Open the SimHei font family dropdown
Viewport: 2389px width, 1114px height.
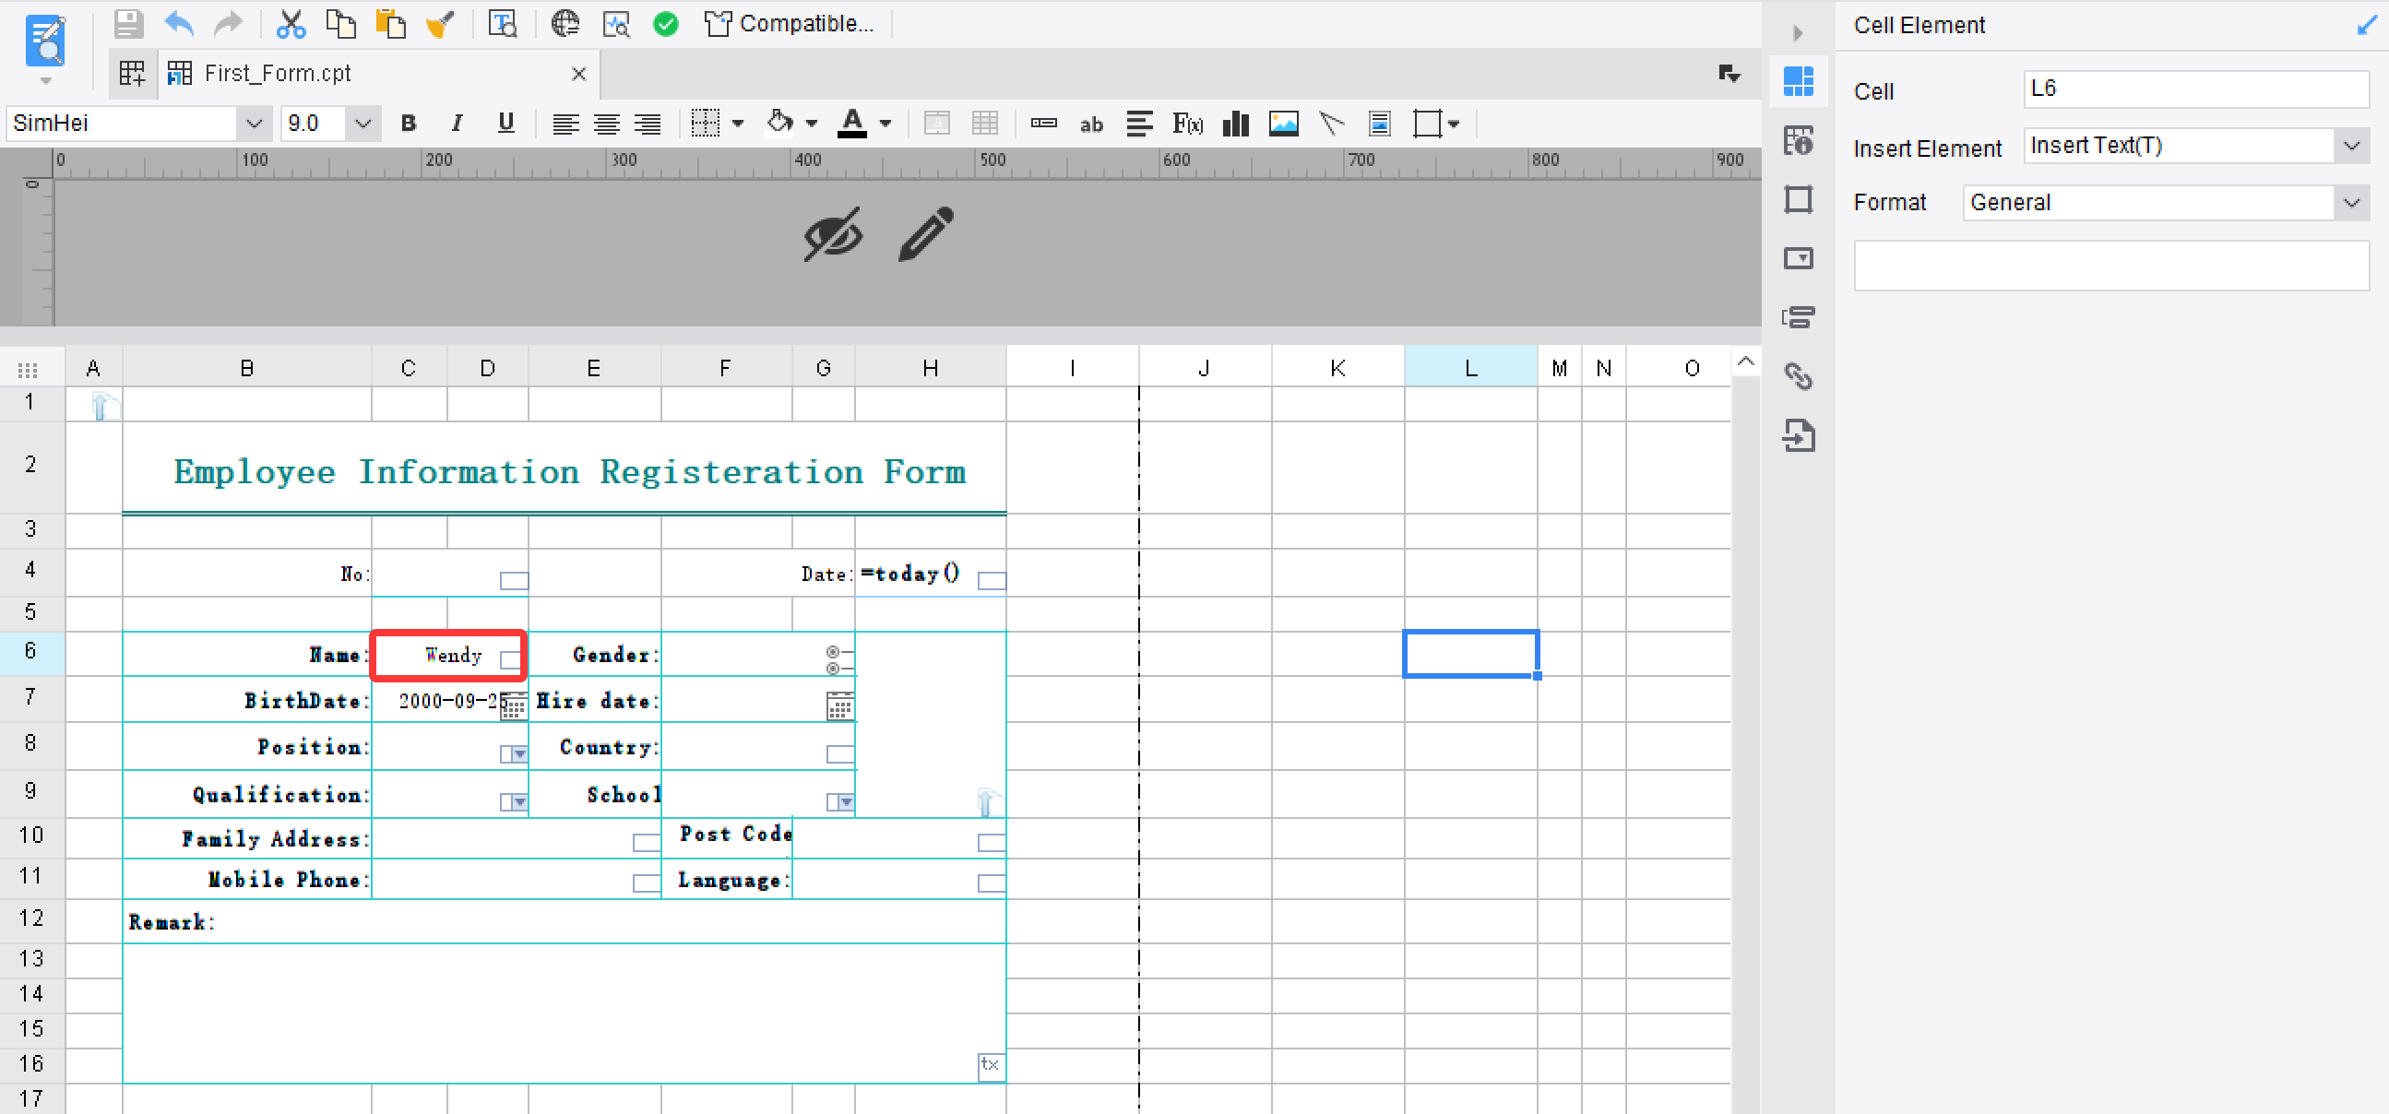point(255,123)
